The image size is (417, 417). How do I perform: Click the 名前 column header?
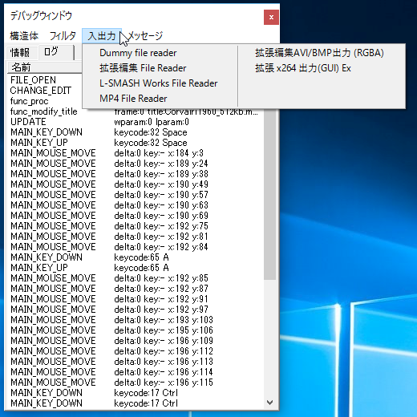click(x=45, y=67)
